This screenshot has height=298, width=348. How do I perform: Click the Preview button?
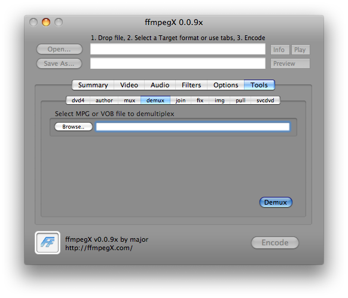(290, 63)
